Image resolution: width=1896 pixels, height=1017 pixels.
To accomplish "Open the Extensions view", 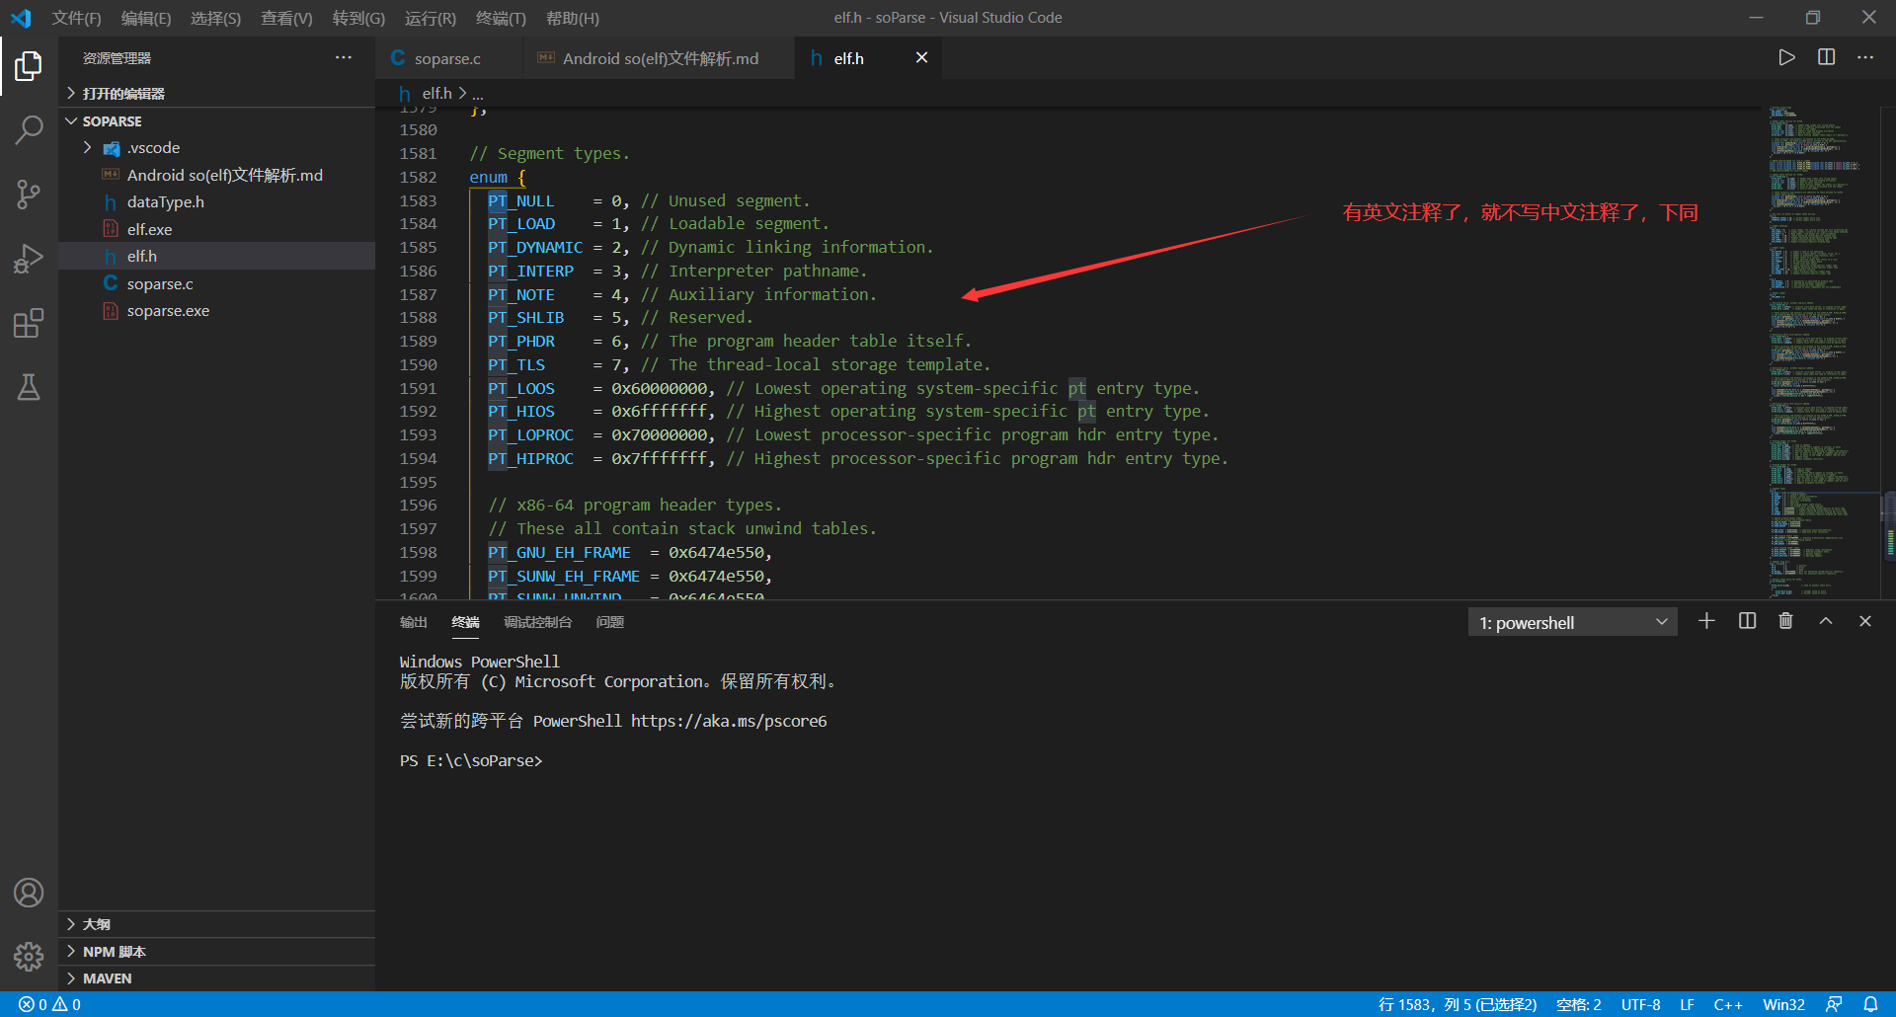I will pyautogui.click(x=29, y=323).
